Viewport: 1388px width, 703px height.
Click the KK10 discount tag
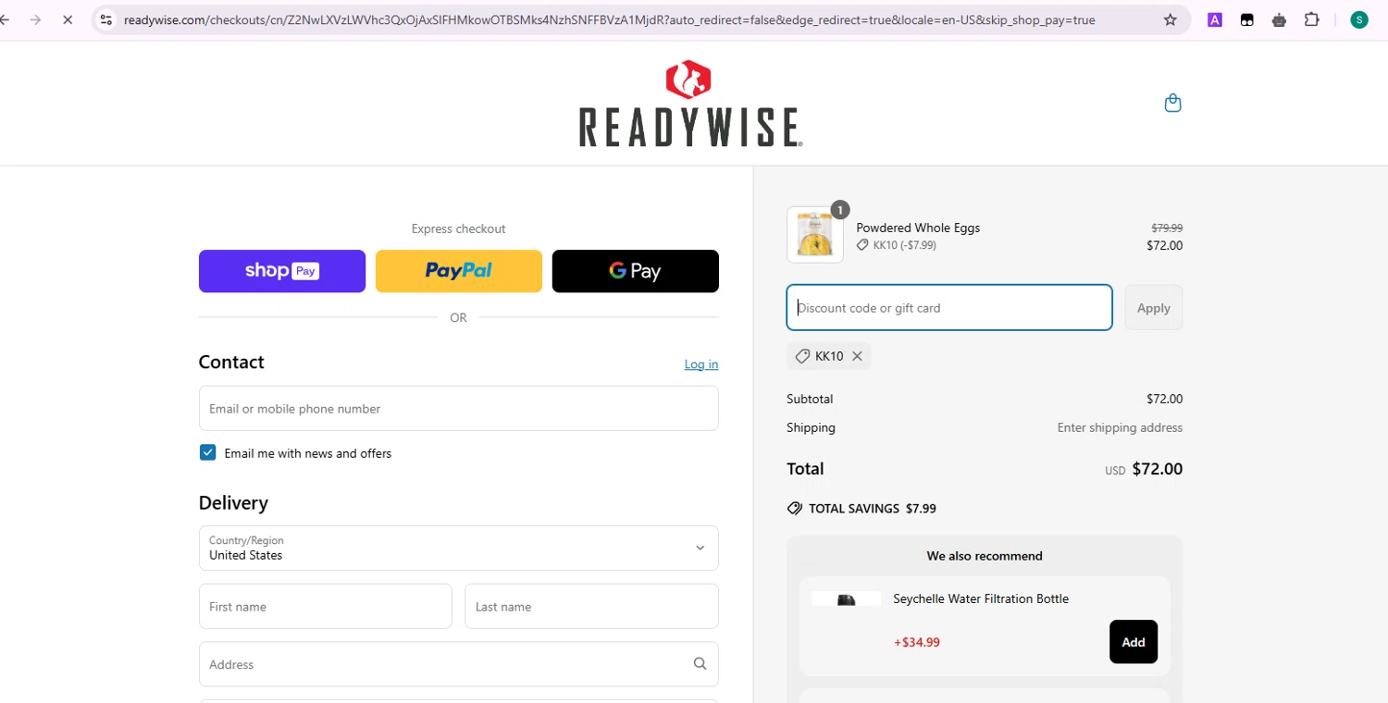(829, 356)
